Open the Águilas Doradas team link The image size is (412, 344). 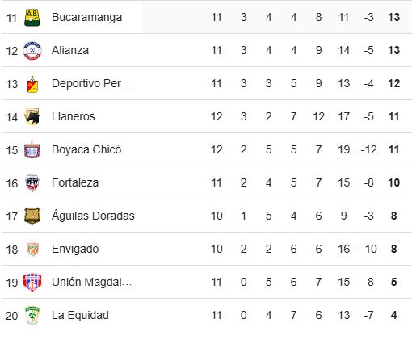(93, 216)
